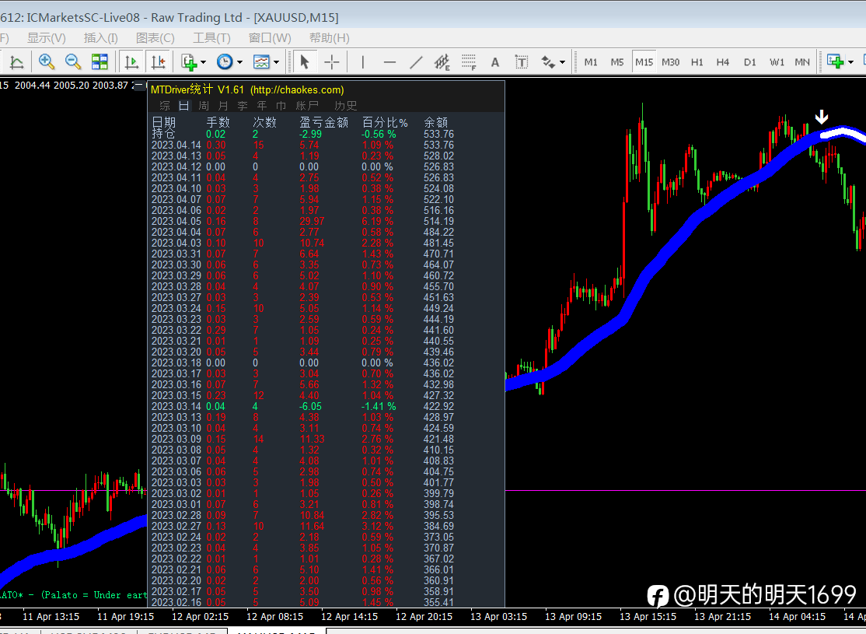The width and height of the screenshot is (866, 634).
Task: Switch timeframe to H1
Action: 697,62
